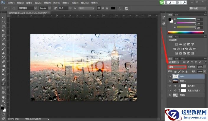This screenshot has width=208, height=121.
Task: Select the Clone Stamp tool
Action: pos(3,53)
